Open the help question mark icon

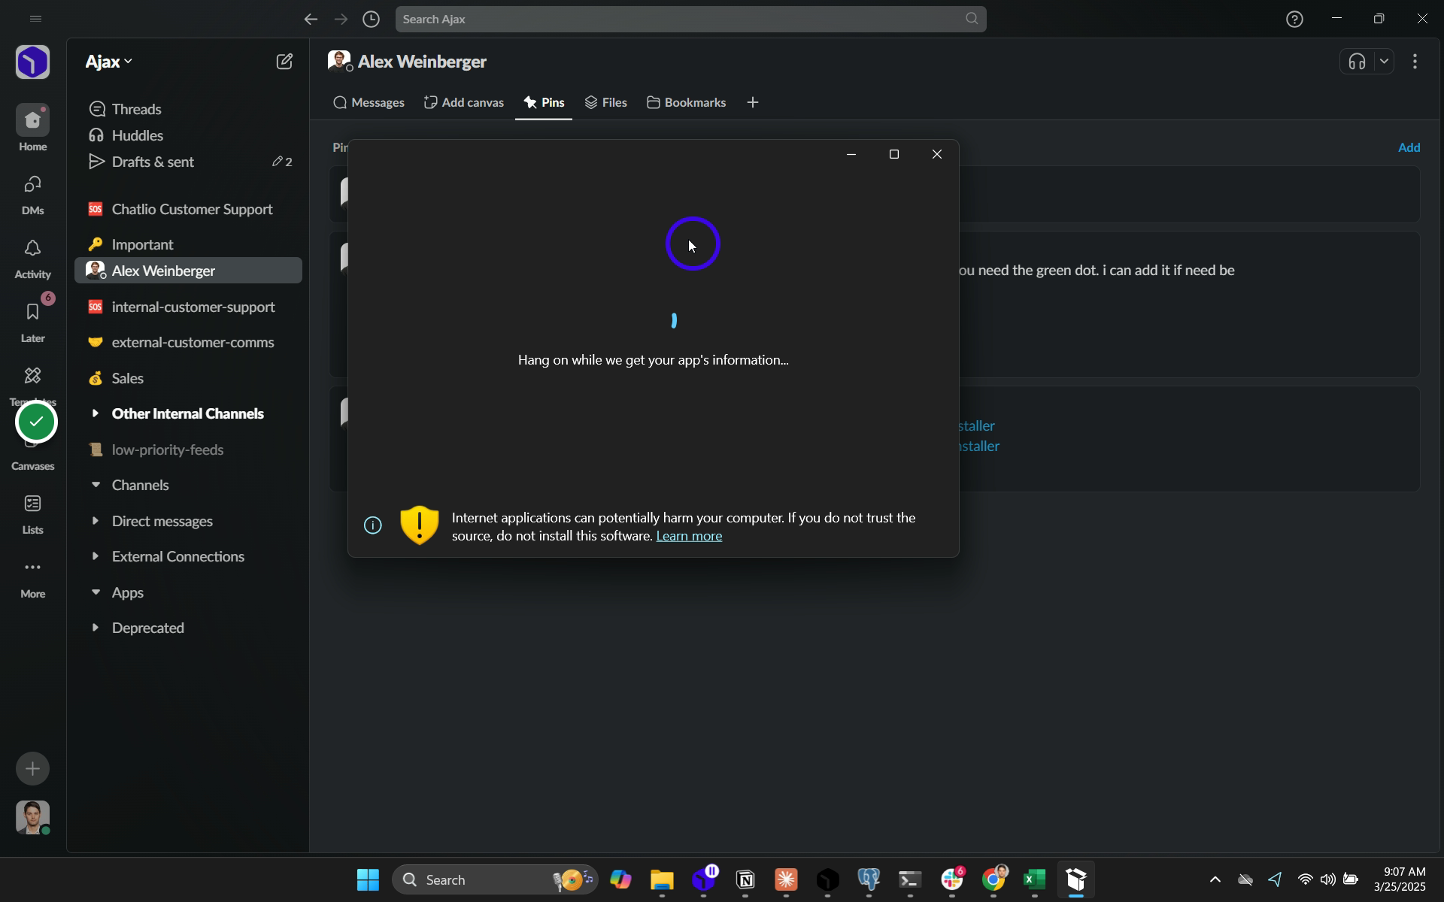[x=1294, y=20]
